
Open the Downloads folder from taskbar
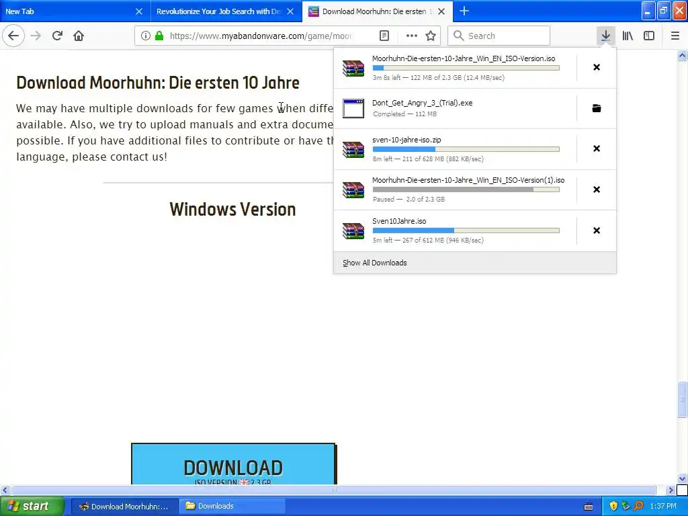(x=232, y=507)
